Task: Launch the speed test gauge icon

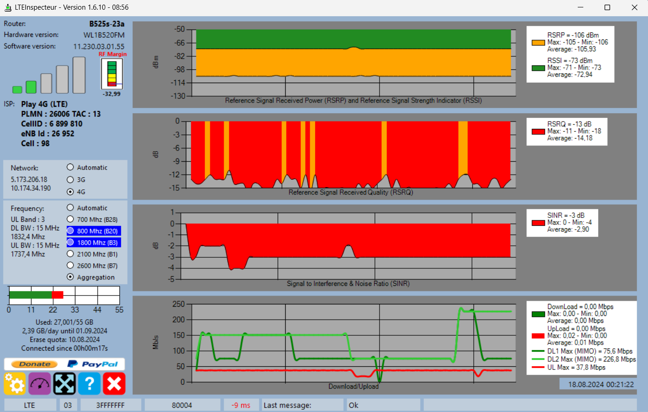Action: click(x=40, y=383)
